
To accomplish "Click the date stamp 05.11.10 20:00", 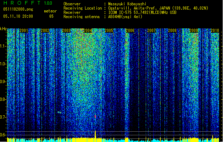I will (x=18, y=16).
